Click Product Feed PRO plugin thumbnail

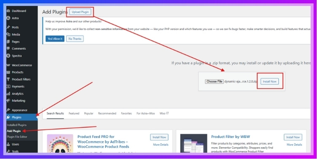60,143
